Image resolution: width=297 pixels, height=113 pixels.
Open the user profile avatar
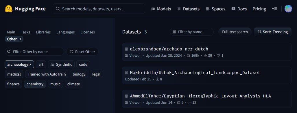[x=288, y=9]
